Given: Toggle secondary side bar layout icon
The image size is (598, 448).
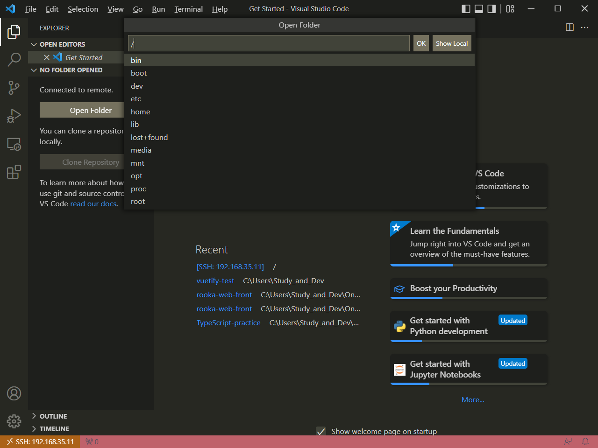Looking at the screenshot, I should tap(491, 9).
